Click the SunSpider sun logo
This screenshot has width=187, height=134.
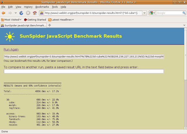click(10, 37)
